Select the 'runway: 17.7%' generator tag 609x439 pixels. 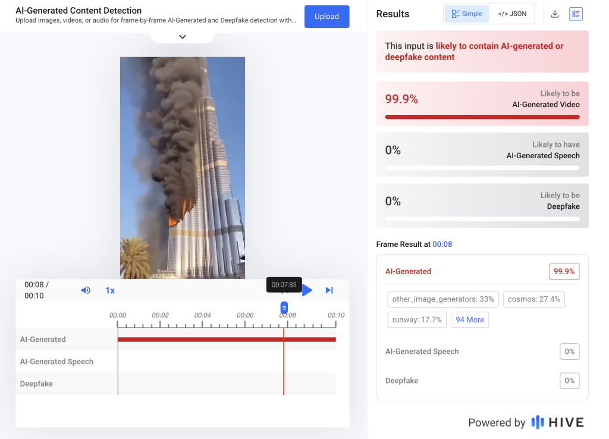(x=416, y=319)
